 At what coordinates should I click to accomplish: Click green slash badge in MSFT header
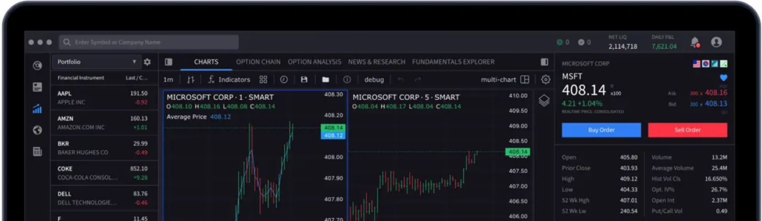pos(724,64)
